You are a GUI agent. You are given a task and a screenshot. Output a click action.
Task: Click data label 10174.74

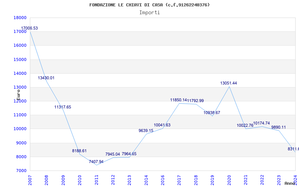(x=261, y=123)
